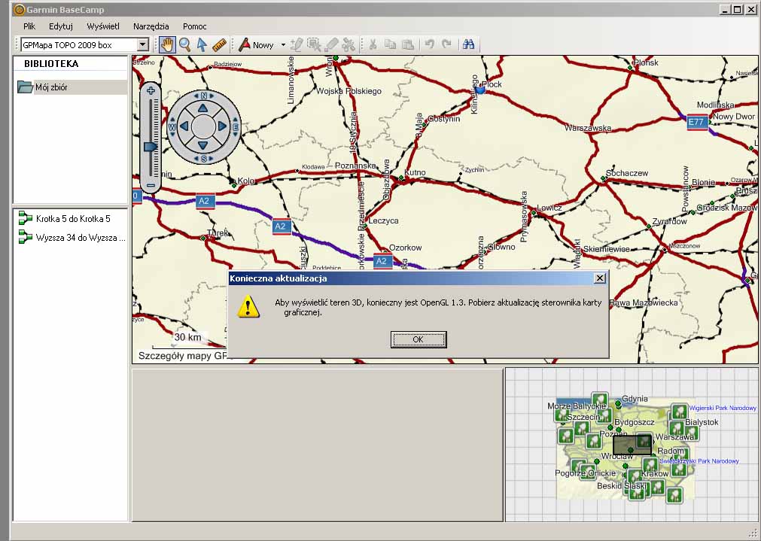Pan map left with compass arrow
761x541 pixels.
(184, 126)
